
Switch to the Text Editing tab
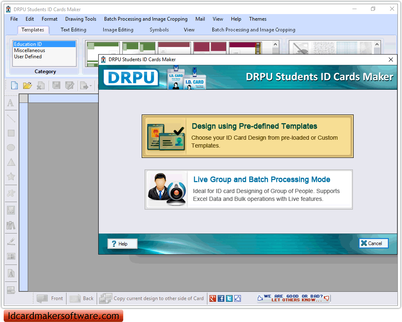tap(73, 30)
